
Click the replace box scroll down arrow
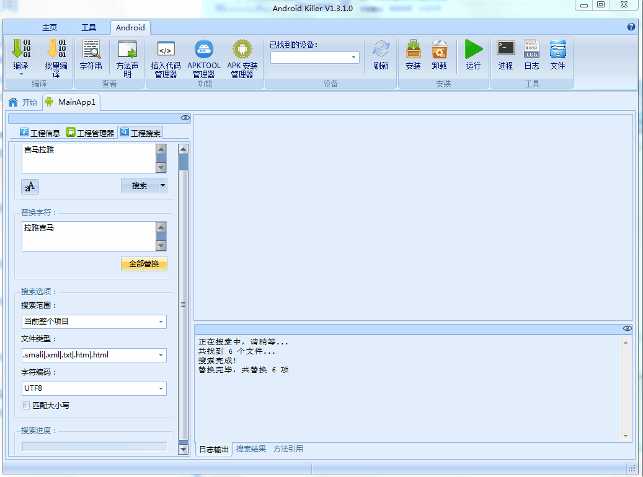(x=161, y=245)
